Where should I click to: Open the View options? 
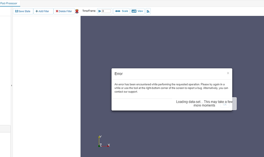tap(137, 11)
